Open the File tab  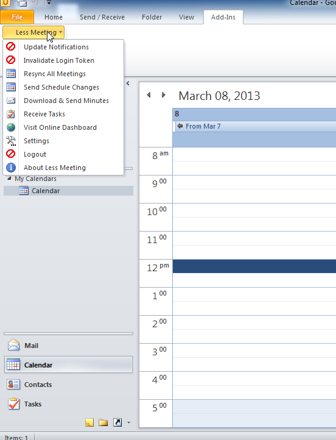click(17, 17)
